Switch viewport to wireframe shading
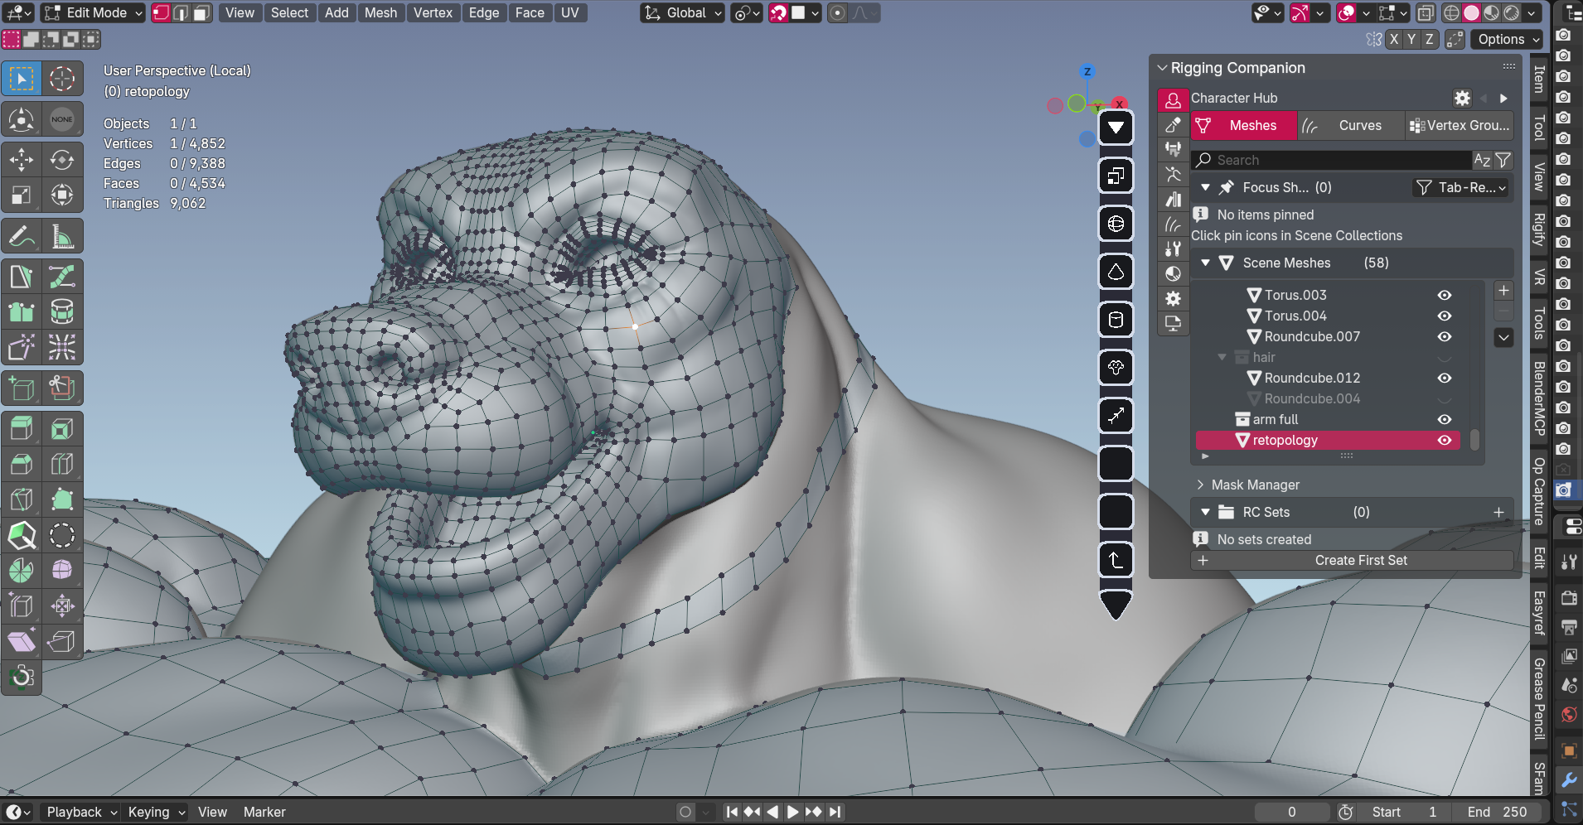1583x825 pixels. pos(1451,12)
